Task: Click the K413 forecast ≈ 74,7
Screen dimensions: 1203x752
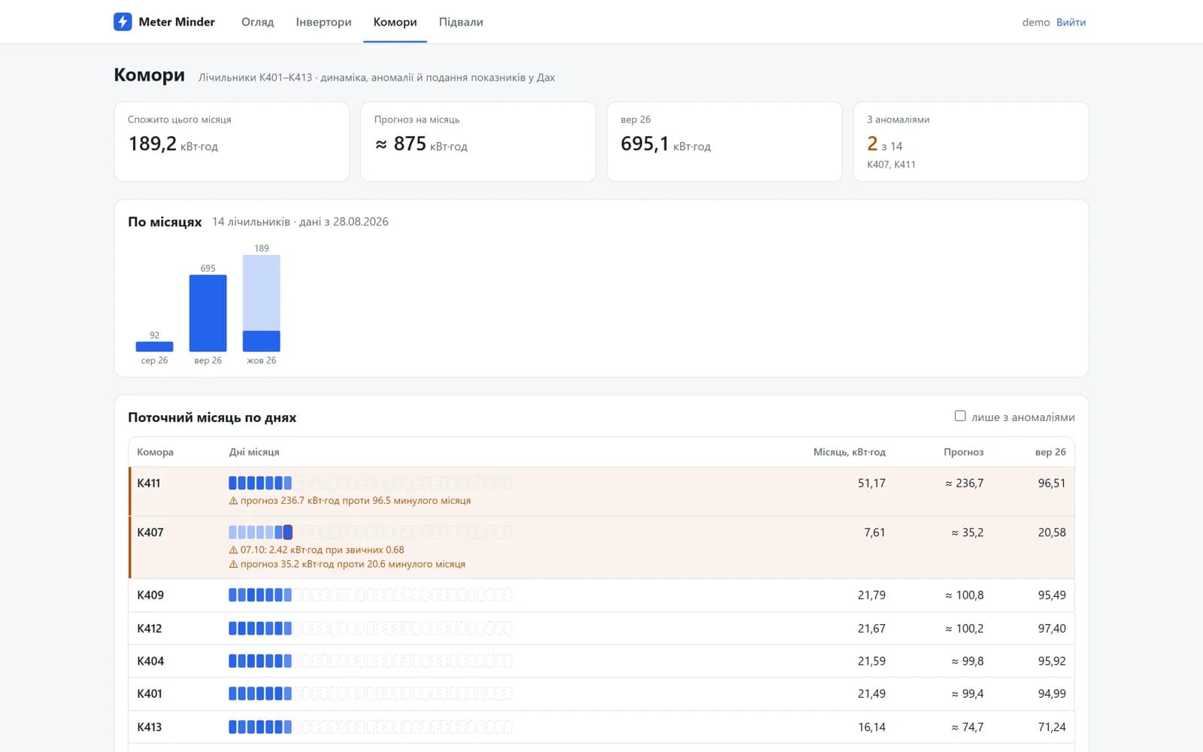Action: coord(967,726)
